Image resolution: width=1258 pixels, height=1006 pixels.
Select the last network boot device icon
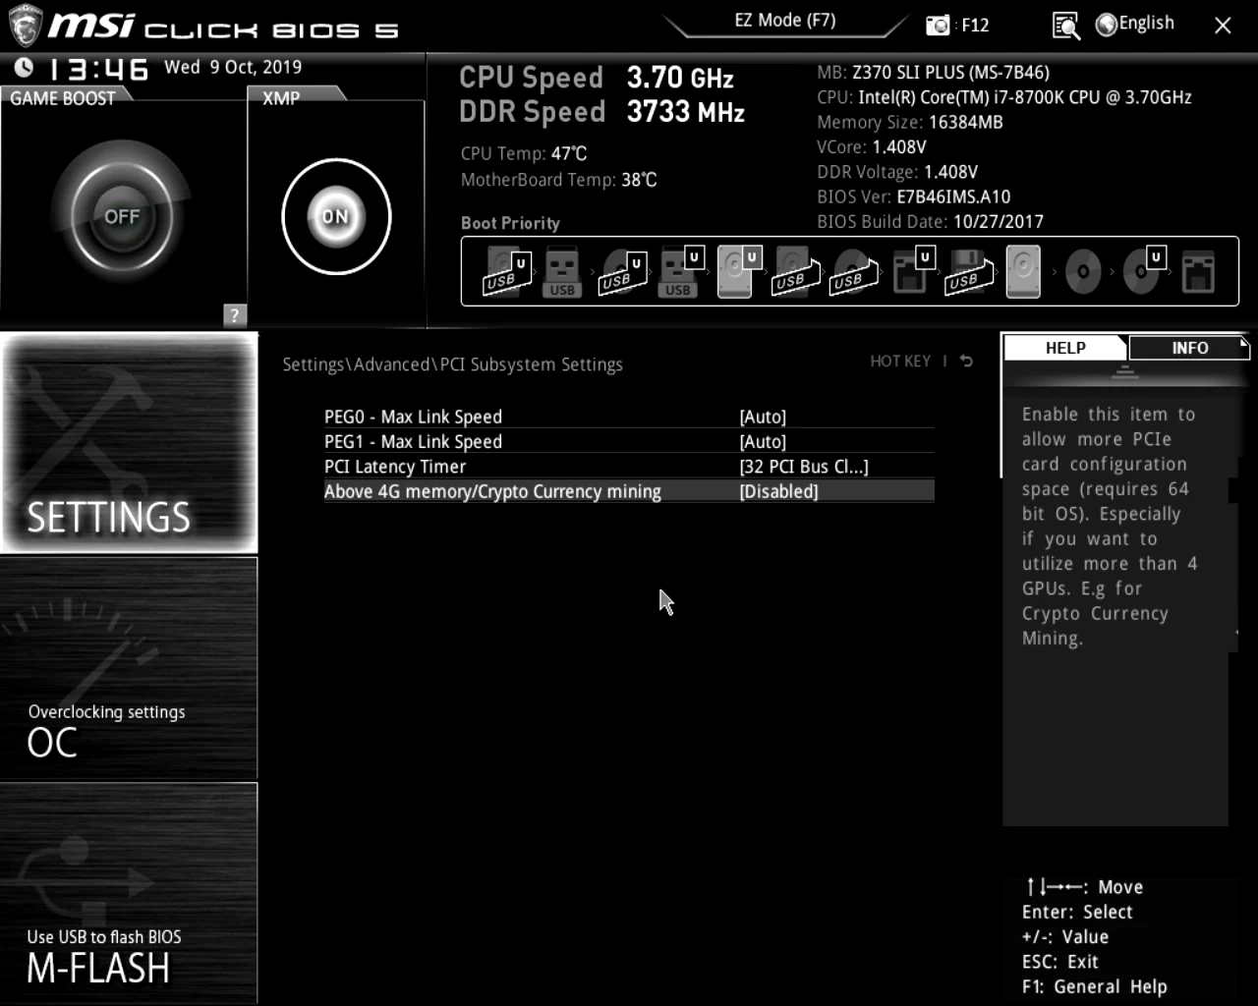pos(1198,272)
